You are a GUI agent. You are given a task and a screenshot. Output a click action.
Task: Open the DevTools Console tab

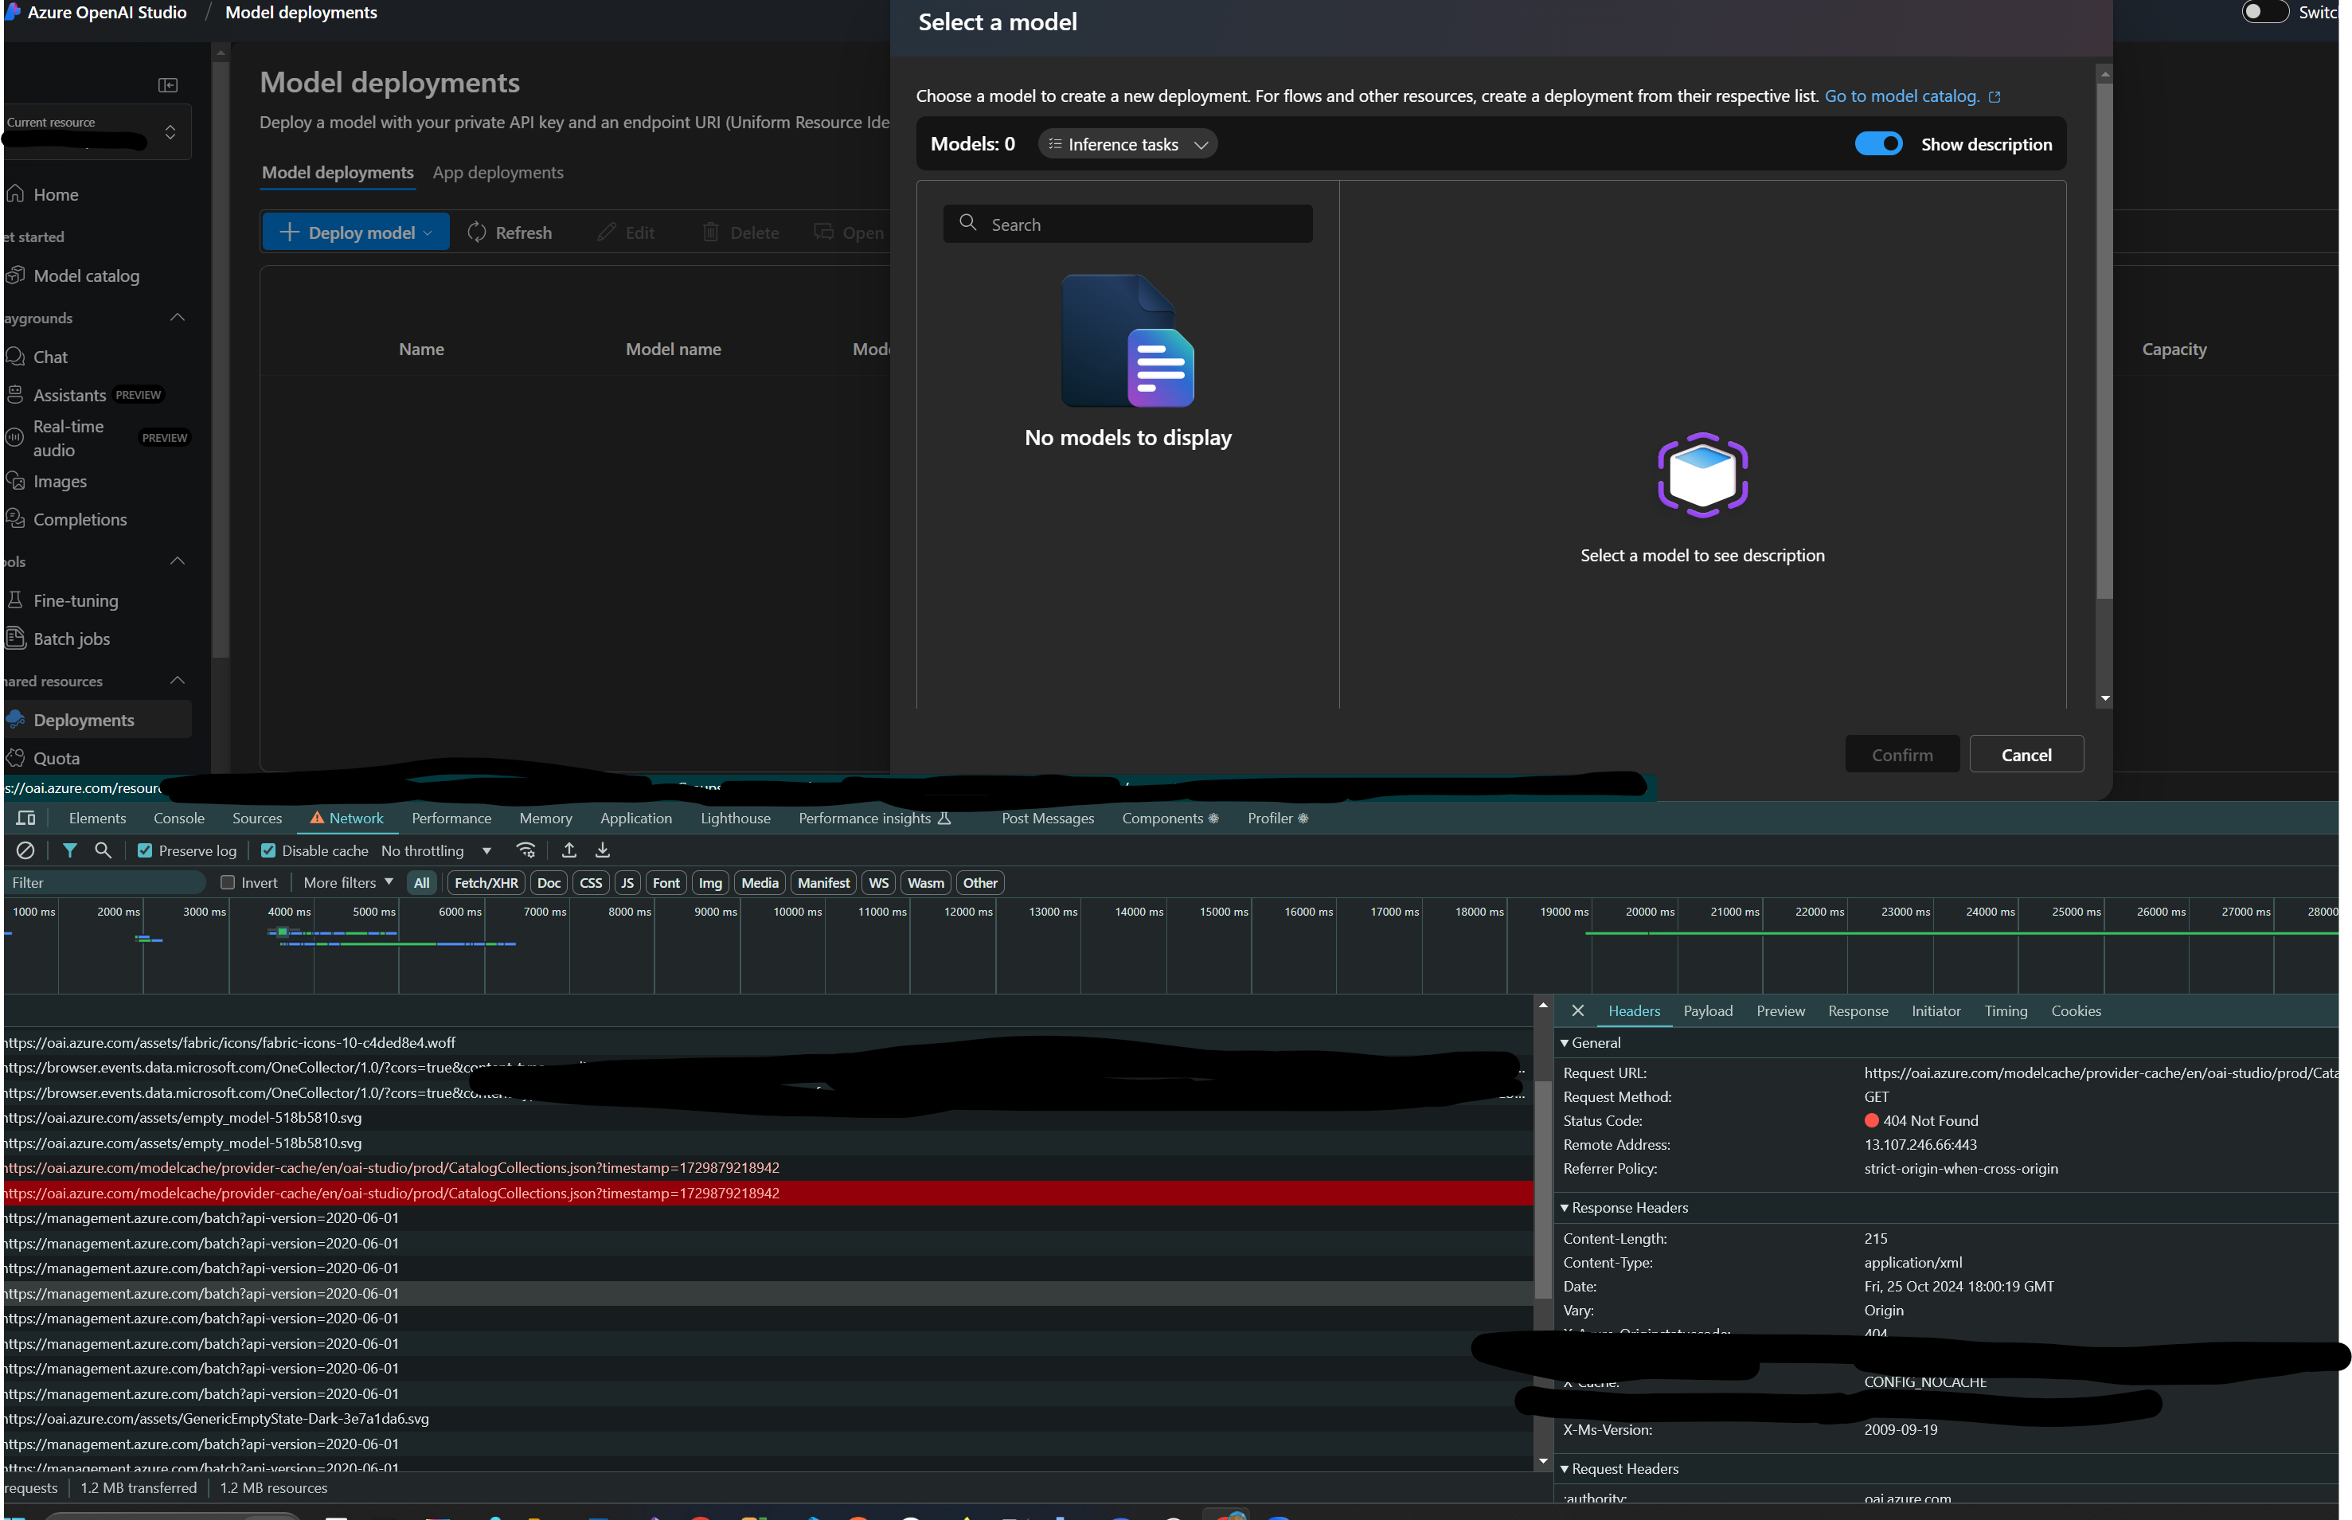pos(178,819)
